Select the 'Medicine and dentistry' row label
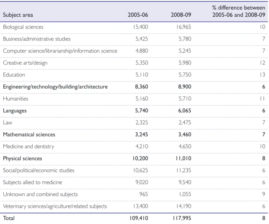269x224 pixels. [x=29, y=146]
